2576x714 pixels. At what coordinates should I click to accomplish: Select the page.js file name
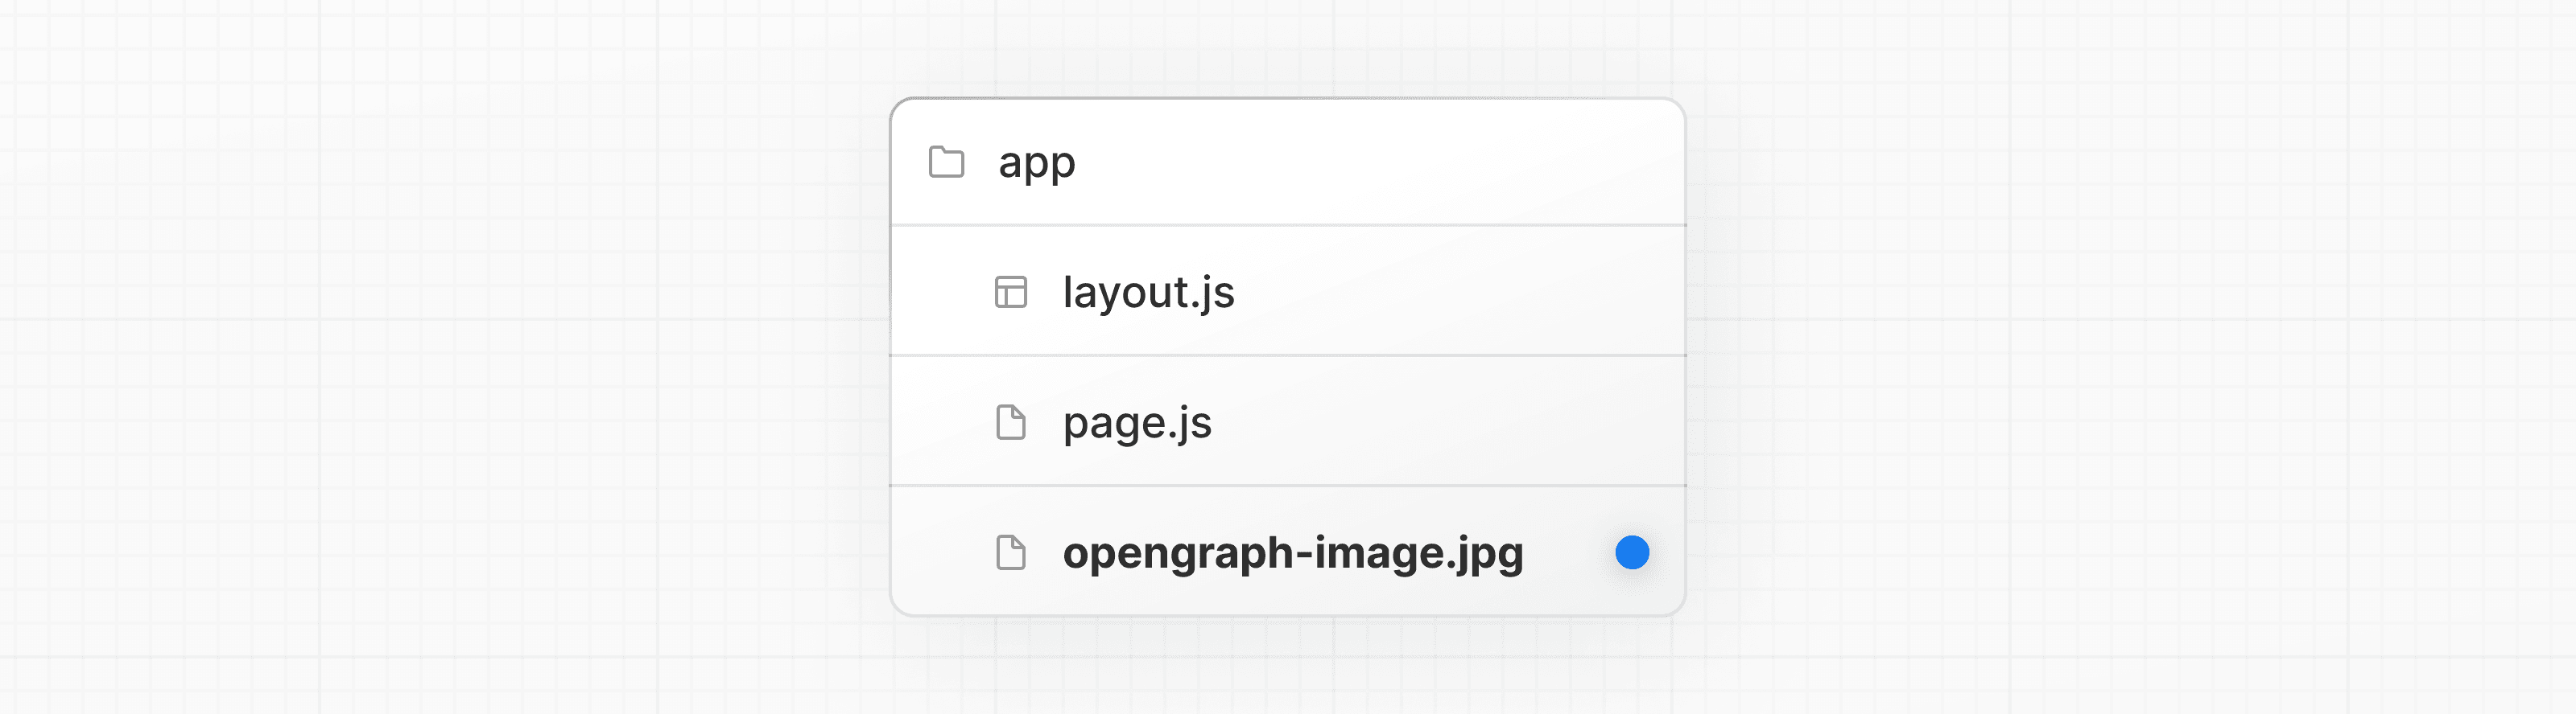pos(1137,422)
